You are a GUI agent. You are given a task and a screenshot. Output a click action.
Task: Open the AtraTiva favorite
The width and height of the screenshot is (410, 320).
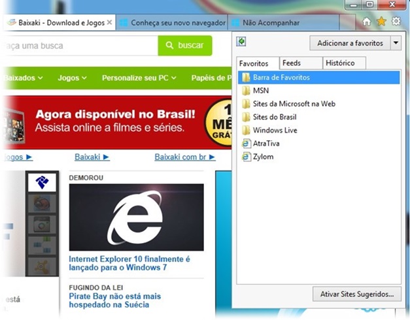coord(319,144)
